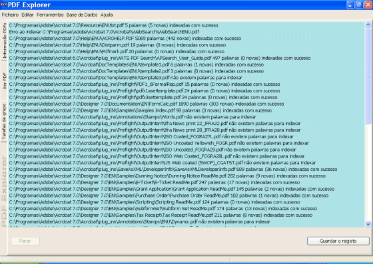Image resolution: width=373 pixels, height=264 pixels.
Task: Select the ACROHELP.PDF log entry
Action: (x=125, y=38)
